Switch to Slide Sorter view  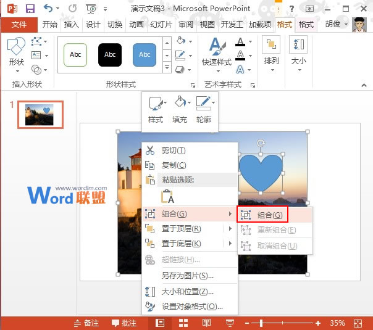[183, 323]
